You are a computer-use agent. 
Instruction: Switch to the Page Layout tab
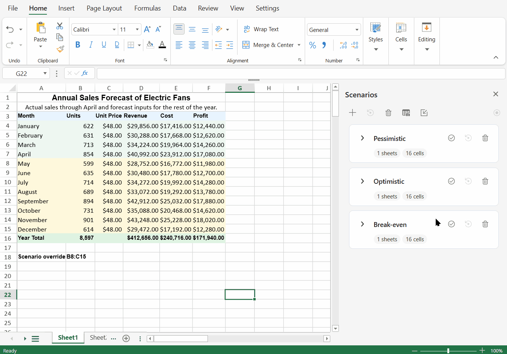tap(104, 8)
